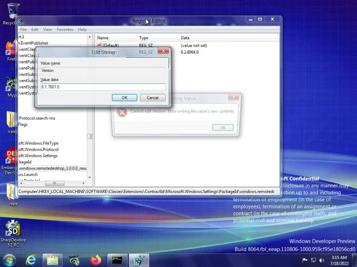Maximize the Registry Editor window
357x267 pixels.
coord(260,19)
